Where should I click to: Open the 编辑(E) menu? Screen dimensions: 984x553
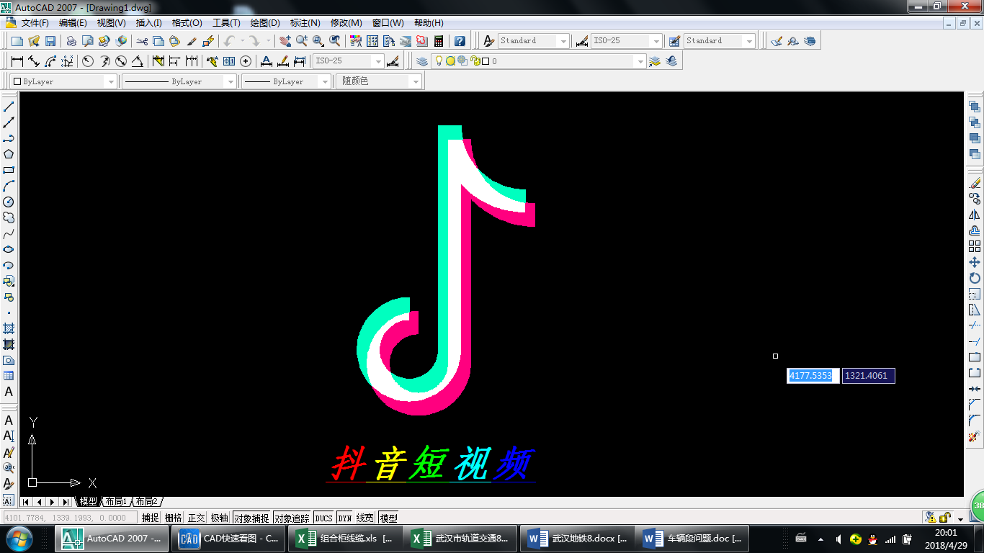73,23
